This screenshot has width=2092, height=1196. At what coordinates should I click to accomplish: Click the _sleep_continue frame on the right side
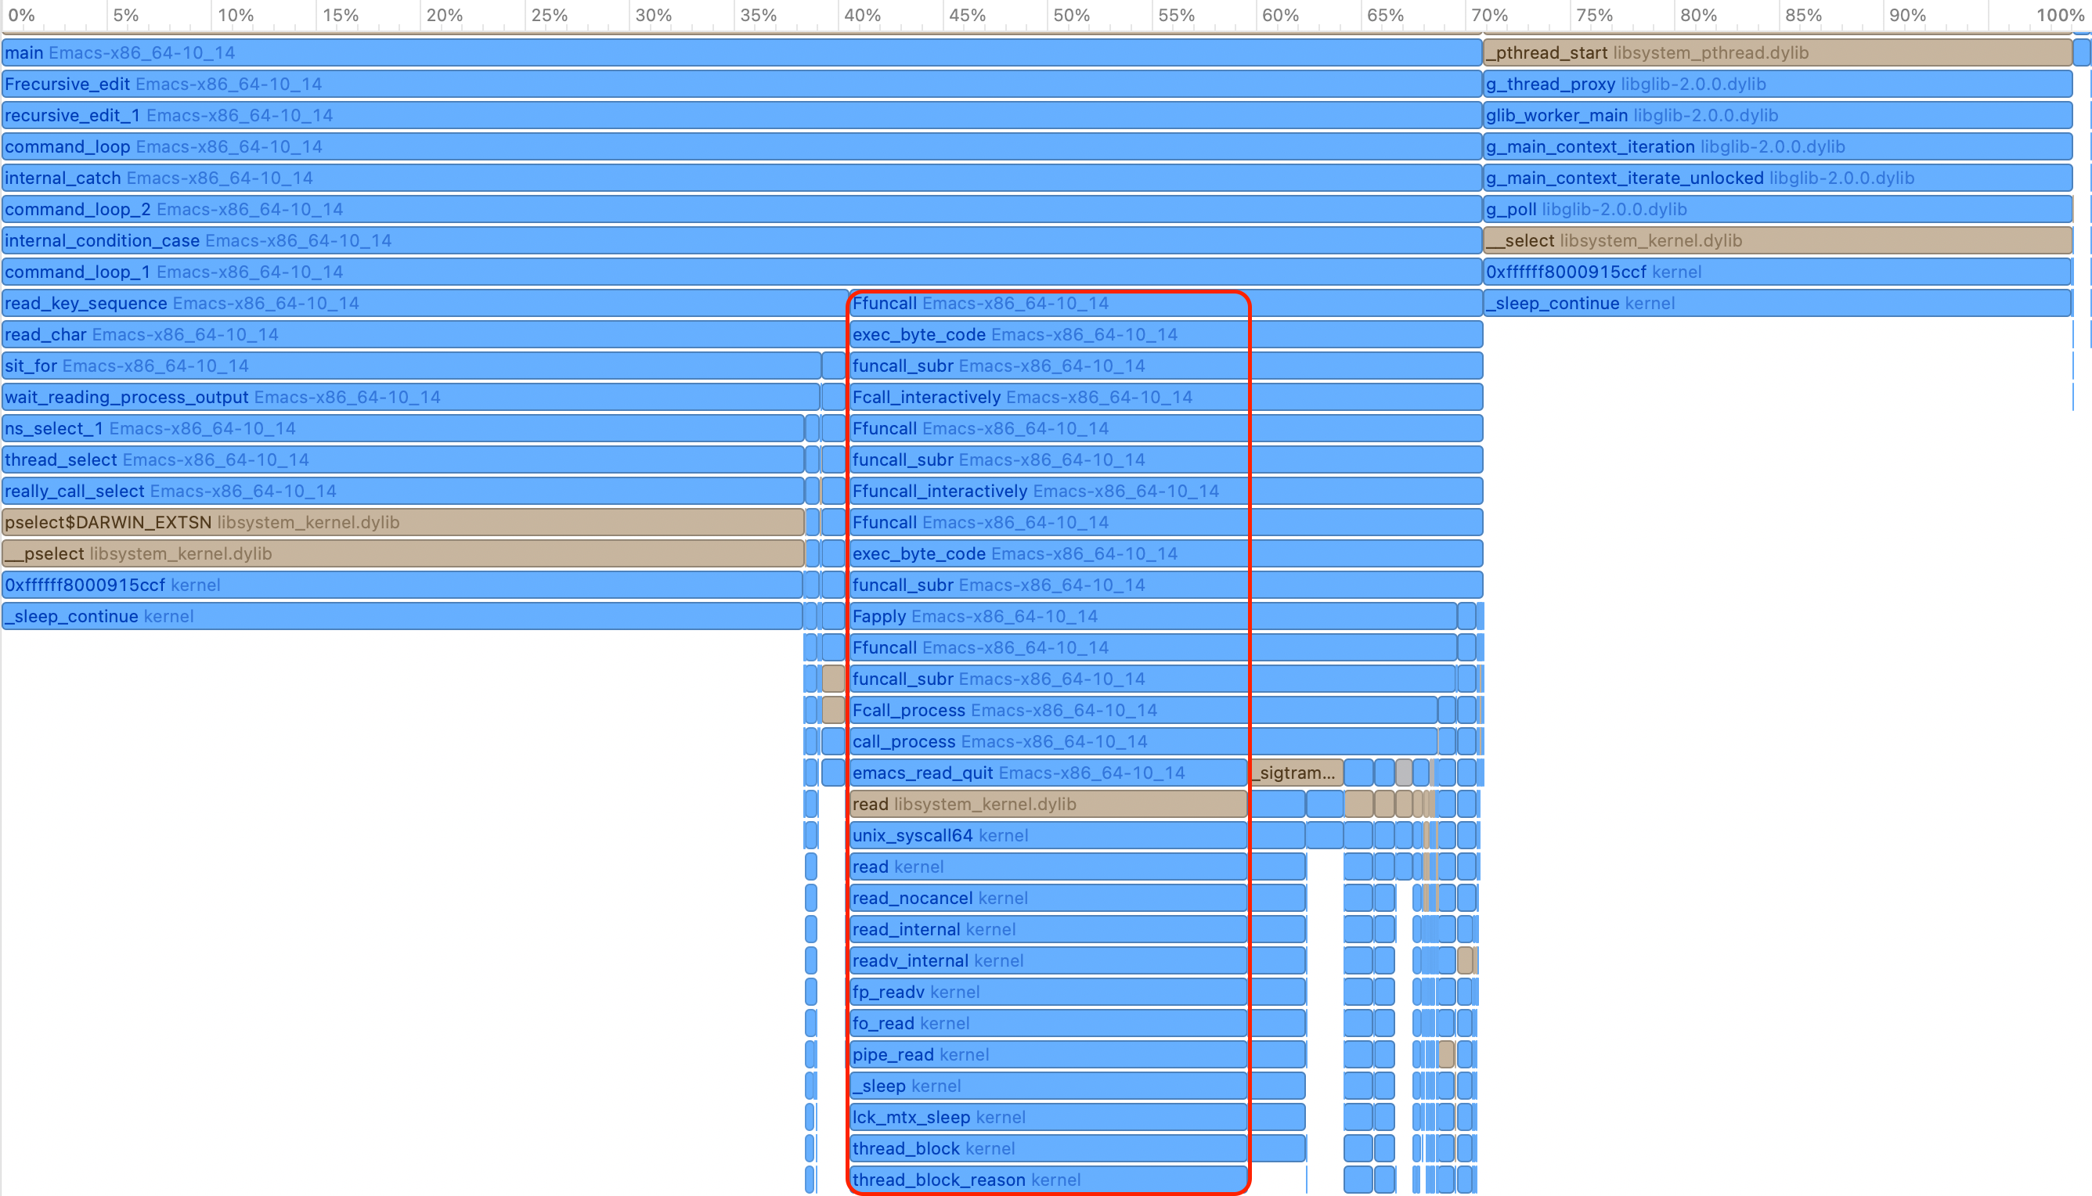(x=1726, y=303)
